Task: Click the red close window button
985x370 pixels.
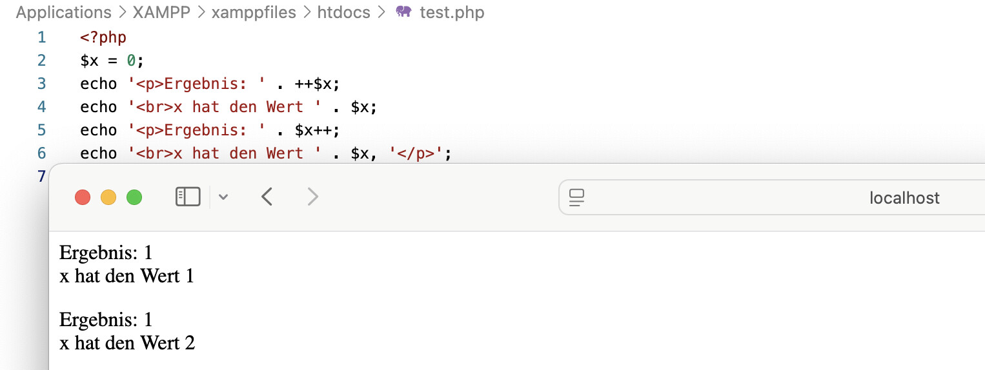Action: [83, 197]
